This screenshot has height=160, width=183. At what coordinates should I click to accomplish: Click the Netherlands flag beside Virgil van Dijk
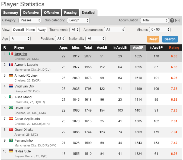[x=11, y=86]
